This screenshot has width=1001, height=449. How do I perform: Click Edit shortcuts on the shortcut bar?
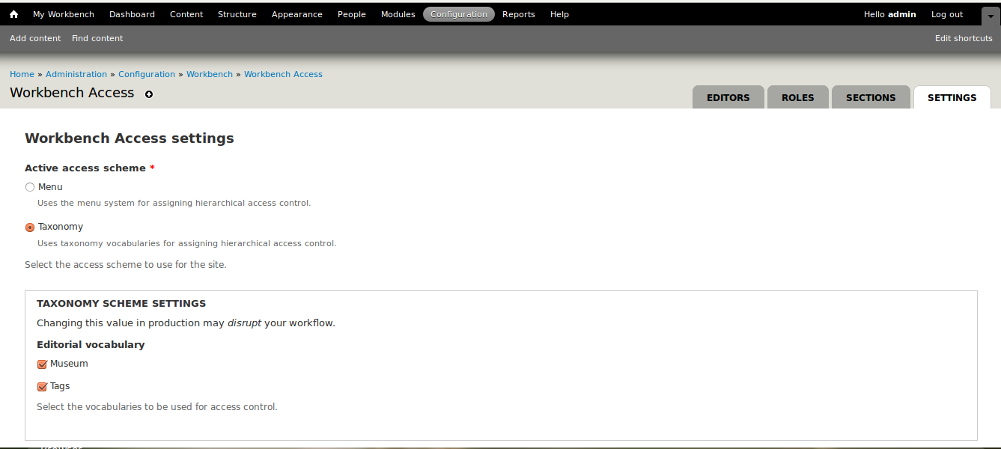[963, 37]
